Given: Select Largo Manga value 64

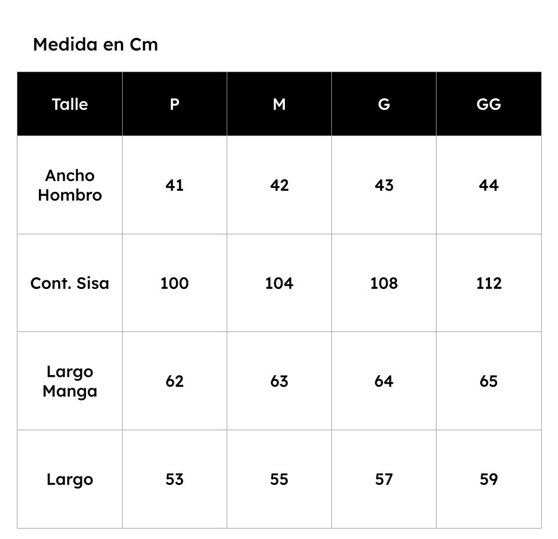Looking at the screenshot, I should [384, 381].
